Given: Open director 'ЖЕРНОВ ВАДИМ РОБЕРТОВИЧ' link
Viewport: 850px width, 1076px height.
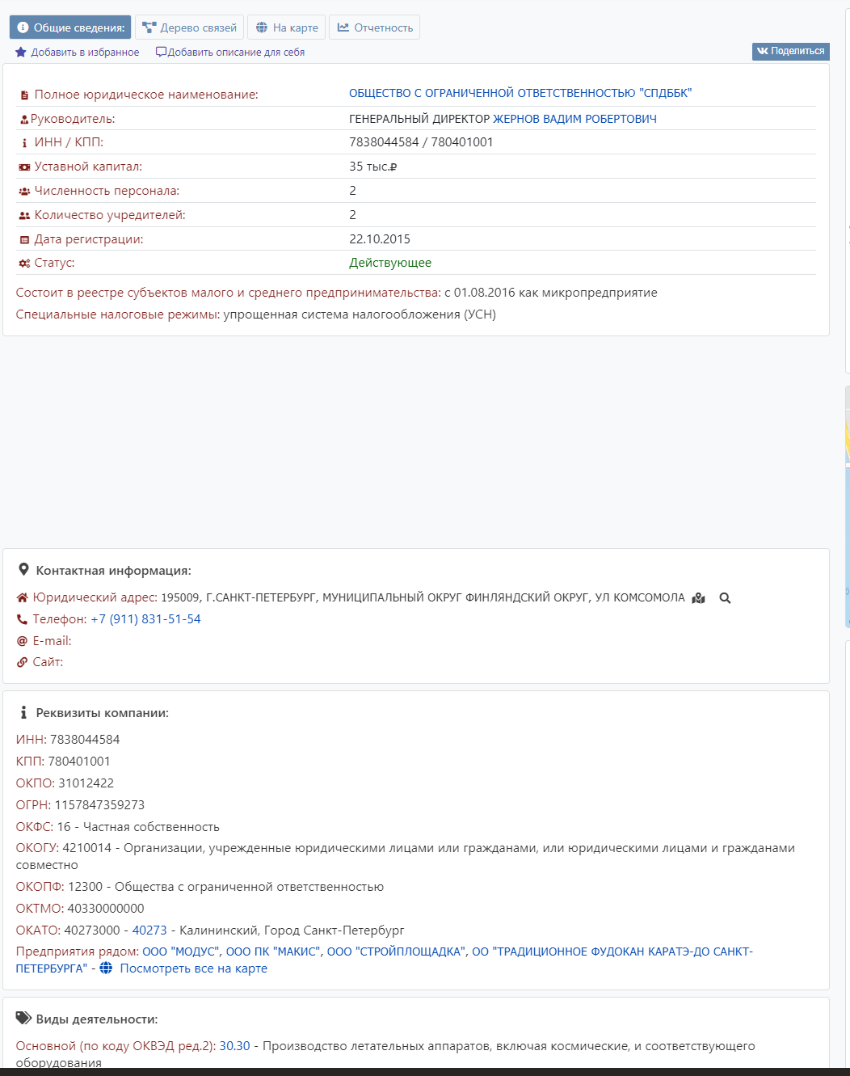Looking at the screenshot, I should 574,119.
